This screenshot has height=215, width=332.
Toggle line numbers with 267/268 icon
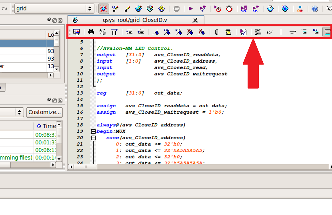pos(258,32)
